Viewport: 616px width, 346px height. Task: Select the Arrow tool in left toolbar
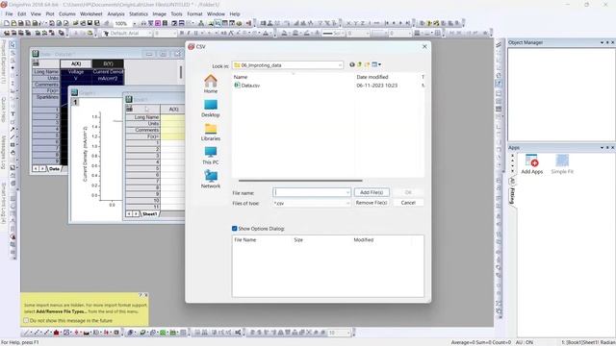(13, 129)
